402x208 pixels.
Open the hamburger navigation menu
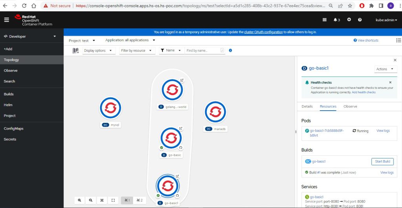(x=6, y=20)
